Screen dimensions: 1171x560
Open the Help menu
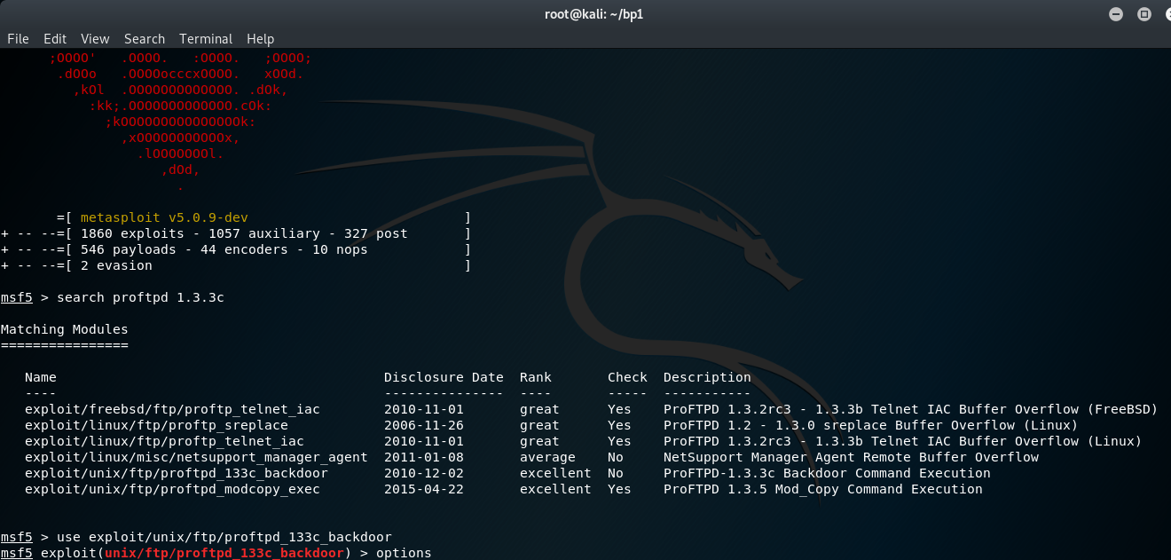coord(261,39)
